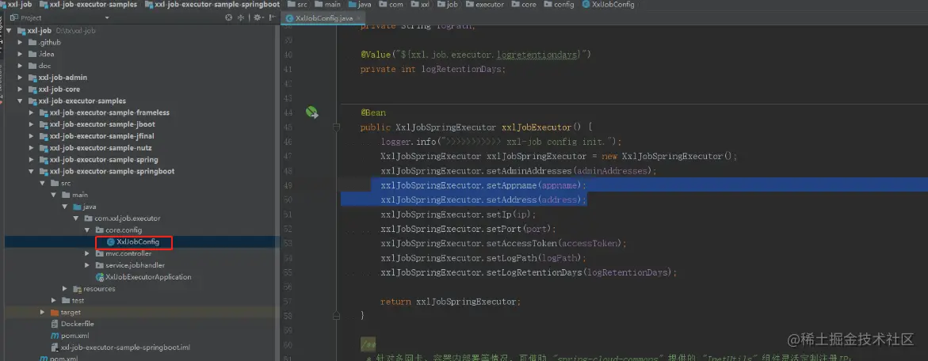This screenshot has height=361, width=928.
Task: Click the XxlJobExecutorApplication class icon
Action: coord(100,277)
